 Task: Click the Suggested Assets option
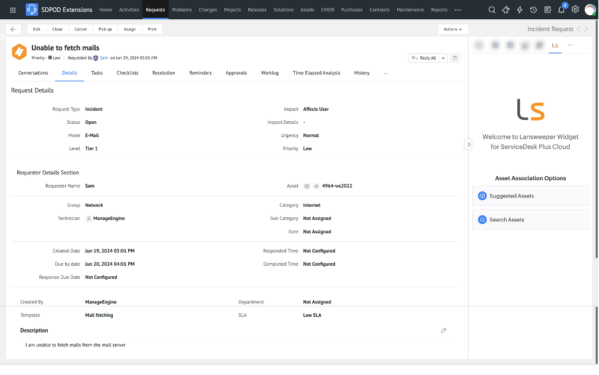coord(530,196)
